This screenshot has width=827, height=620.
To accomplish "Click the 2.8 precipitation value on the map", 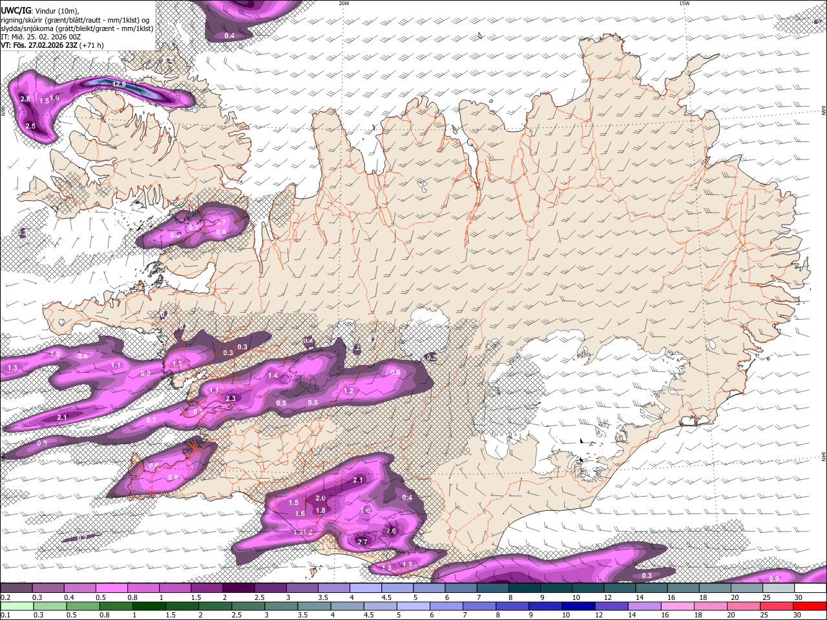I will (25, 99).
